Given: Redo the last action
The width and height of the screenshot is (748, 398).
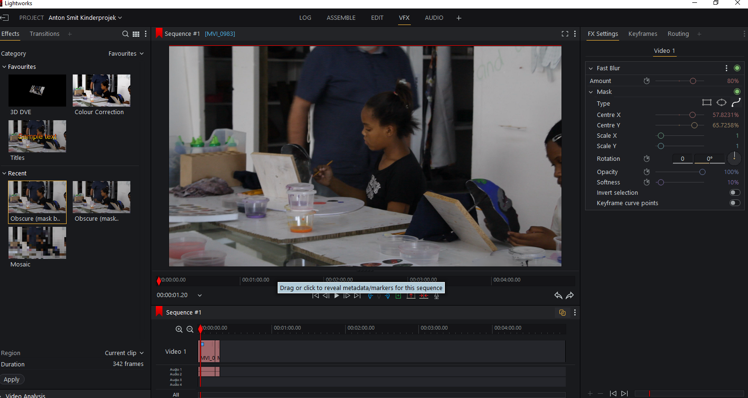Looking at the screenshot, I should pyautogui.click(x=570, y=296).
